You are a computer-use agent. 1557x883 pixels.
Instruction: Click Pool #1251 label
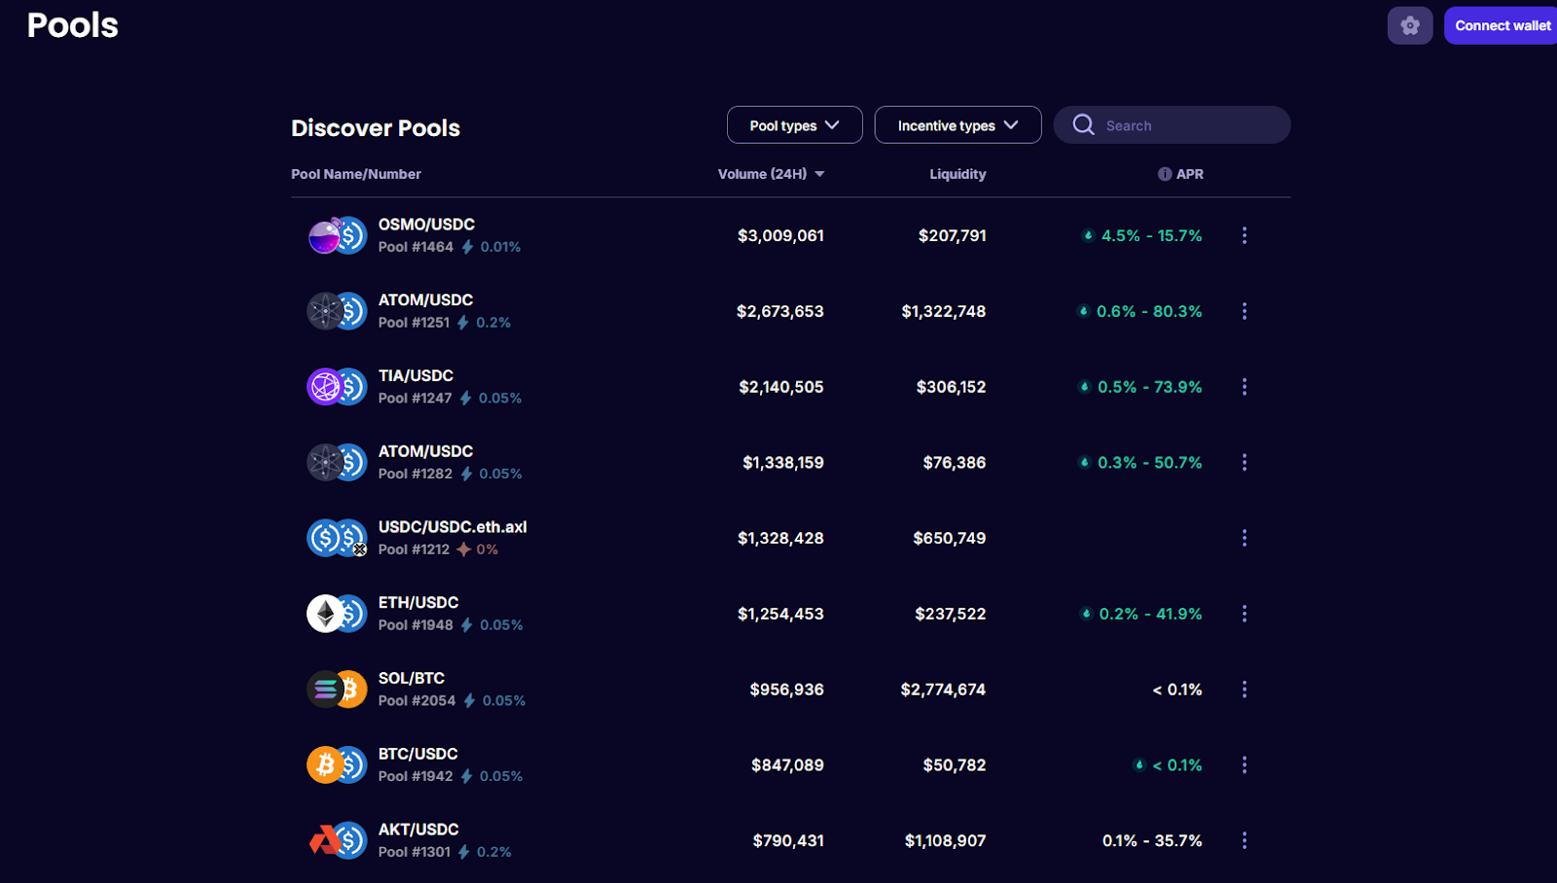(414, 323)
